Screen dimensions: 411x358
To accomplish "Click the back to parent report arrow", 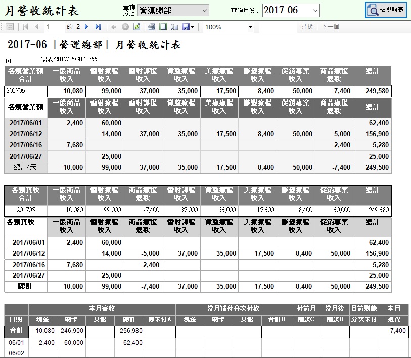I will 113,27.
